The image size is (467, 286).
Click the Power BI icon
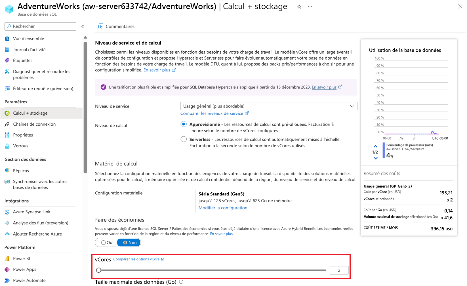tap(7, 259)
